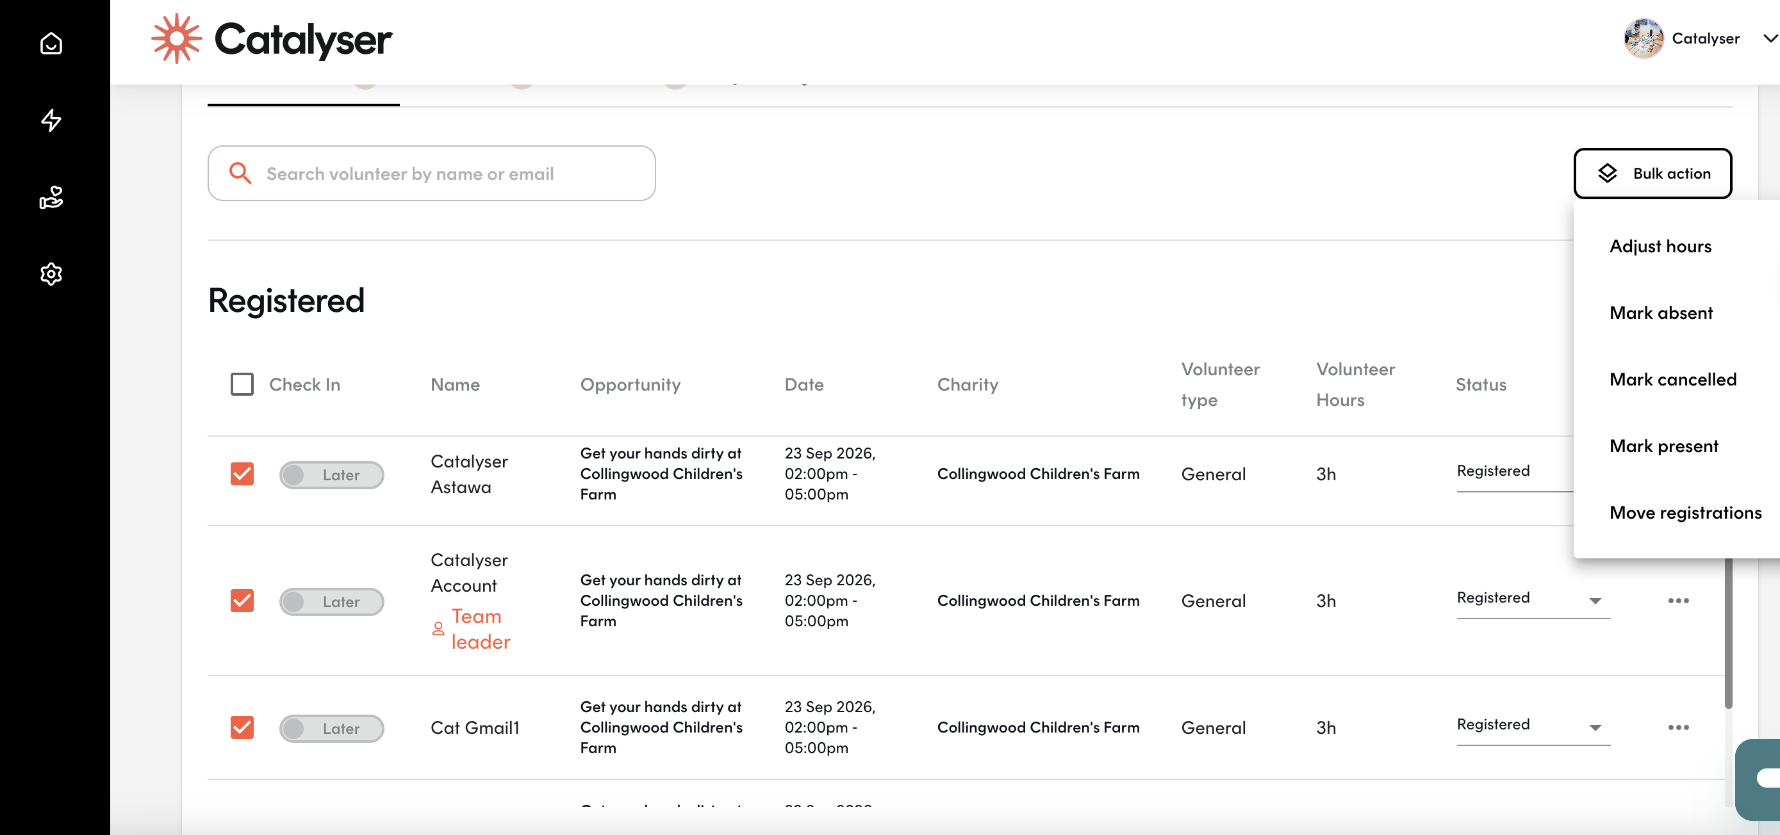Click the Volunteer Hours column header
Viewport: 1780px width, 835px height.
(x=1355, y=385)
